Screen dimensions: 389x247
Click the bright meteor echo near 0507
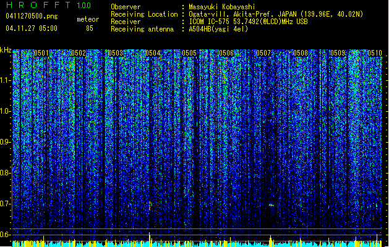tap(271, 205)
